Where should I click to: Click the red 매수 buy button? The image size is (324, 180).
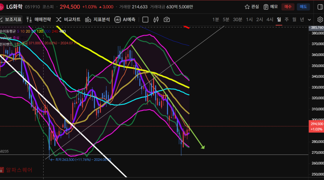(288, 7)
